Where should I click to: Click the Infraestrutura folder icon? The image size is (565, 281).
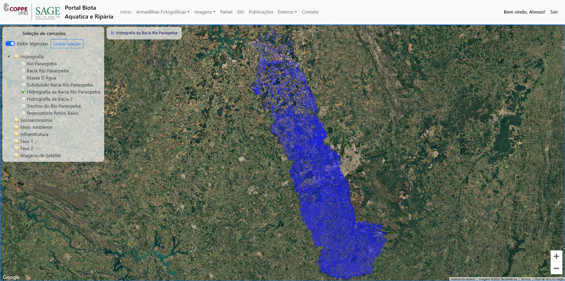pyautogui.click(x=16, y=134)
